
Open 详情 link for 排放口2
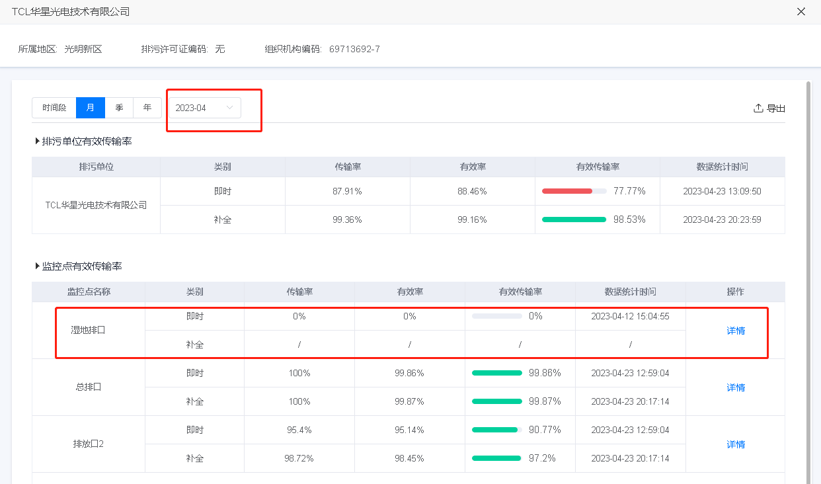[736, 444]
